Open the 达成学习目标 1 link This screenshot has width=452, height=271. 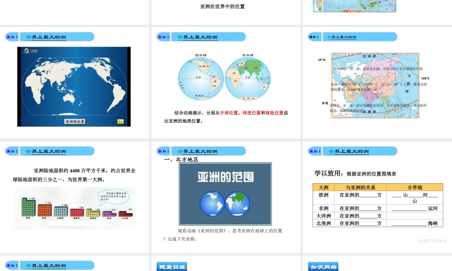(432, 241)
